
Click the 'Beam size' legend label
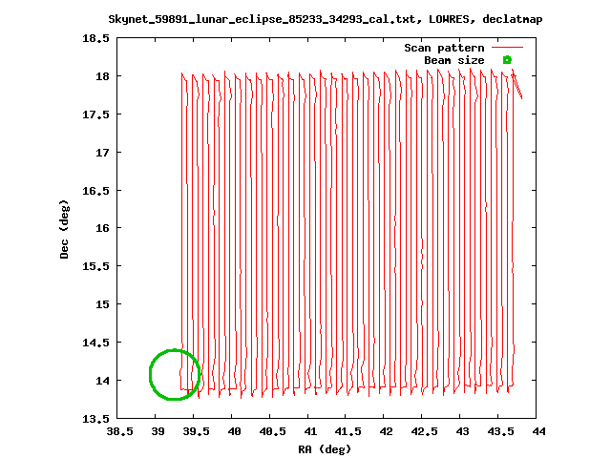pyautogui.click(x=454, y=60)
